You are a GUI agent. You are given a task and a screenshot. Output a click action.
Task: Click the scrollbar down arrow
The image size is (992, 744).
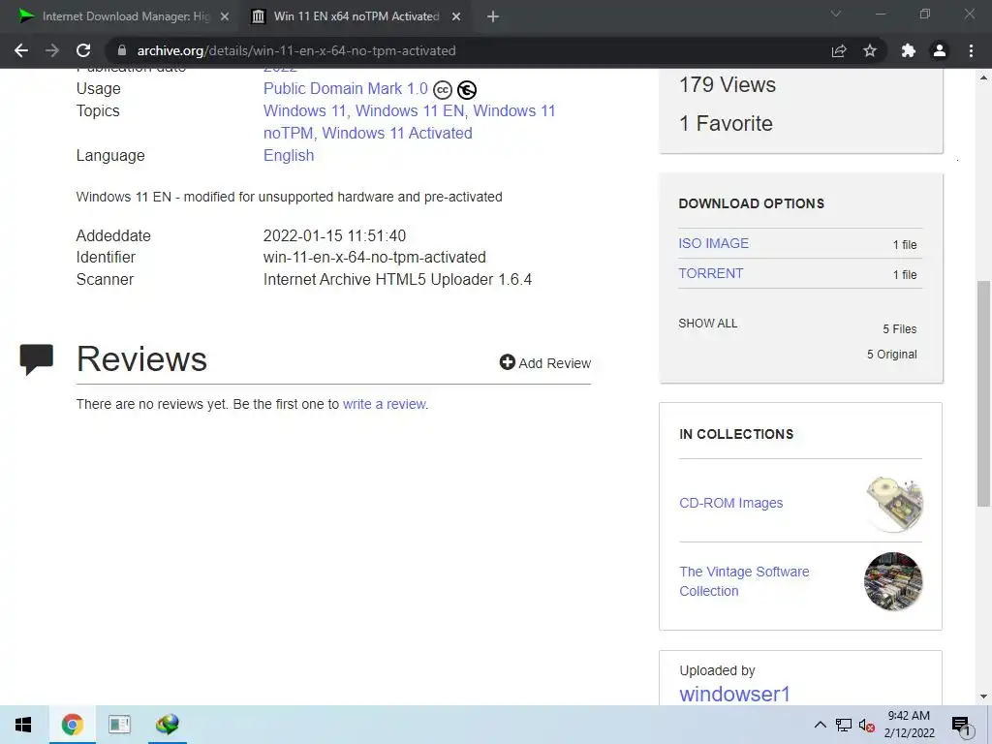coord(984,697)
